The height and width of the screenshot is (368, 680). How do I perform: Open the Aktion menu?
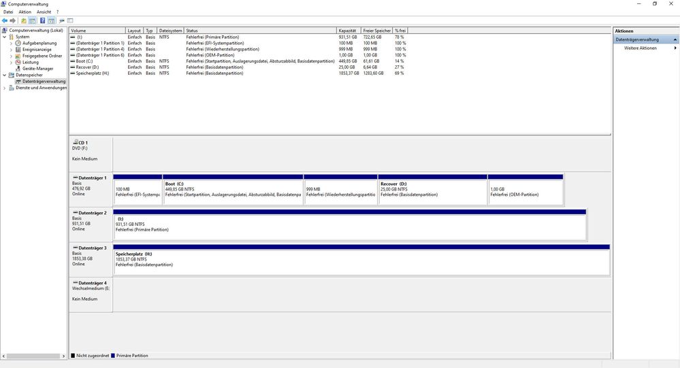[25, 12]
